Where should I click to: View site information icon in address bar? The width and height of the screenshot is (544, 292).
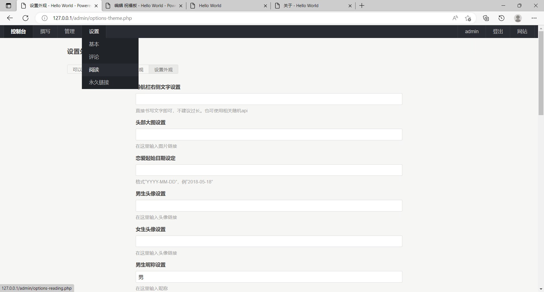[44, 18]
